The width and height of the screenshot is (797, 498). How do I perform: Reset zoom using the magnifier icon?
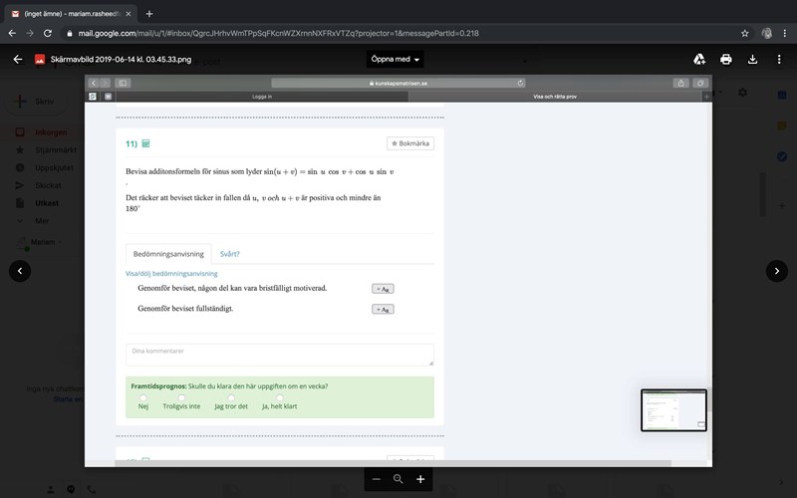click(x=398, y=479)
